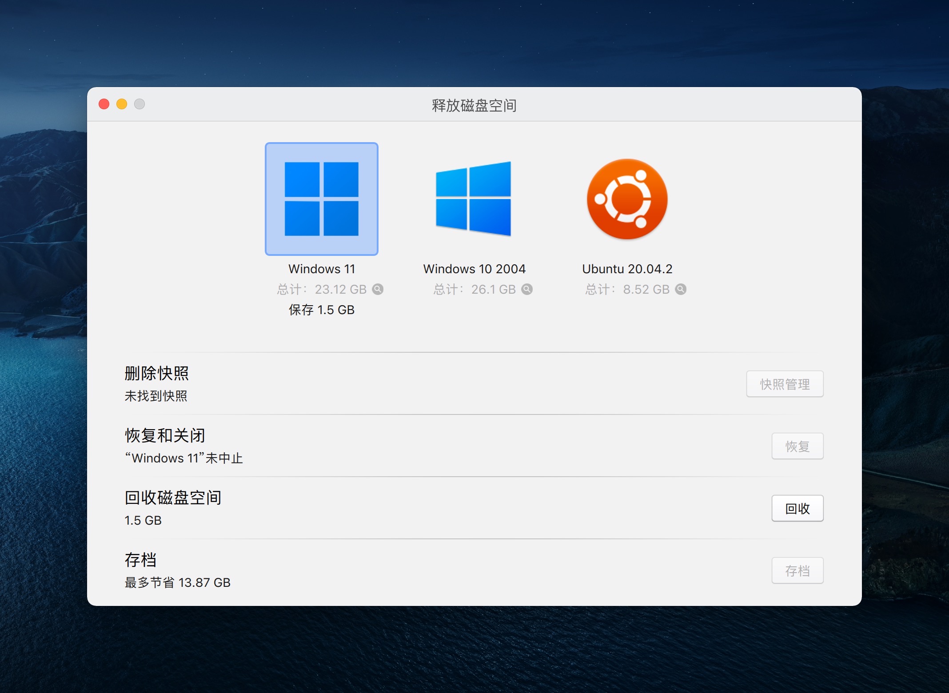The width and height of the screenshot is (949, 693).
Task: Click the "1.5 GB" value under 回收磁盘空间
Action: 143,520
